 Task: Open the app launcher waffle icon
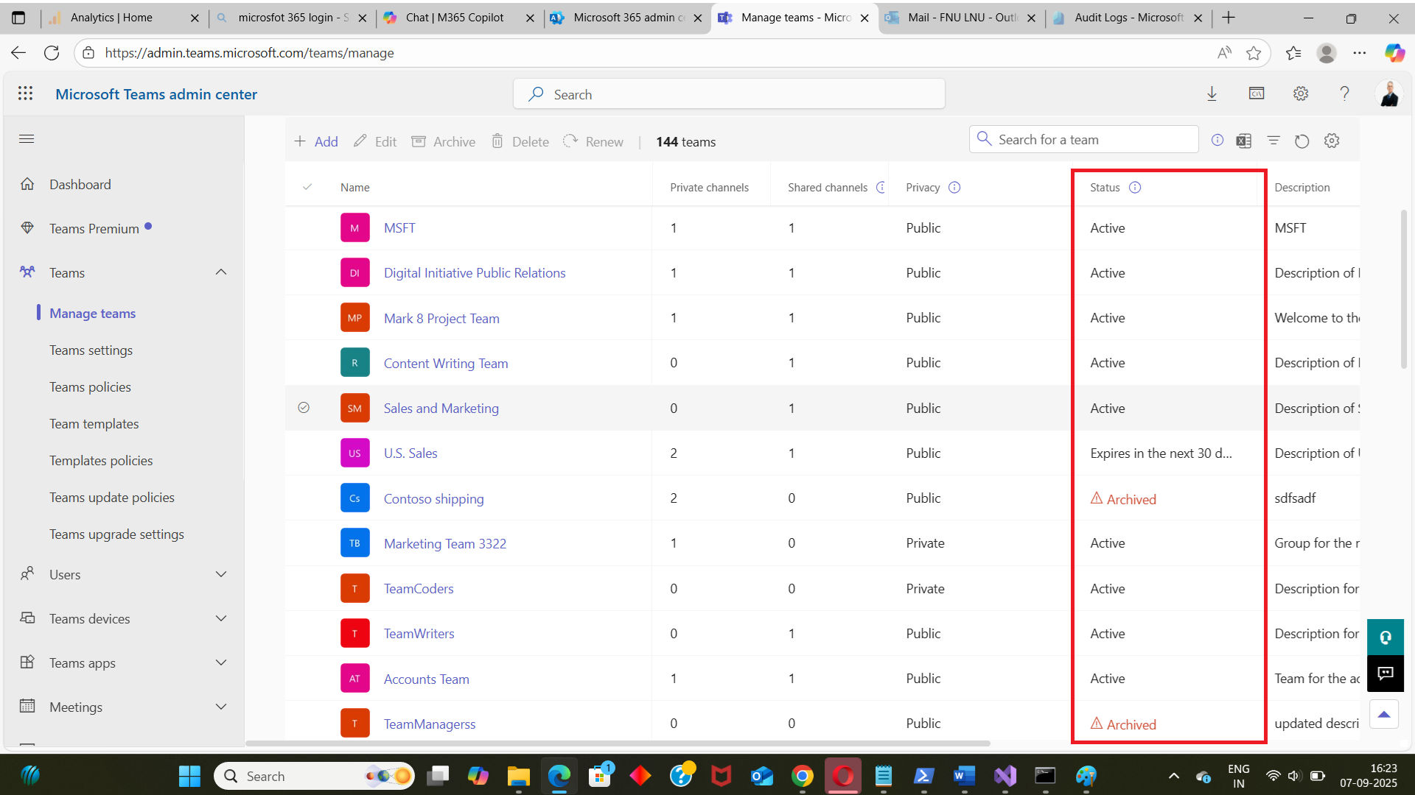pyautogui.click(x=26, y=93)
